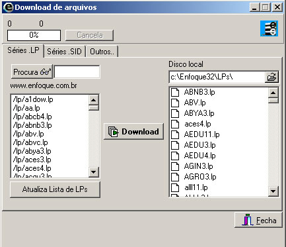
Task: Click up arrow of local disk list scrollbar
Action: [273, 93]
